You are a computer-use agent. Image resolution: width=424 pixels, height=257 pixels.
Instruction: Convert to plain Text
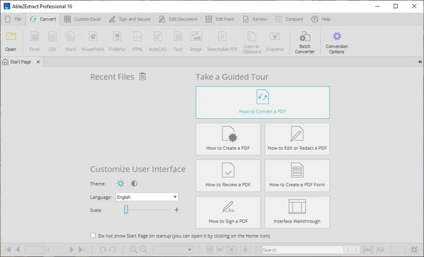pyautogui.click(x=178, y=41)
